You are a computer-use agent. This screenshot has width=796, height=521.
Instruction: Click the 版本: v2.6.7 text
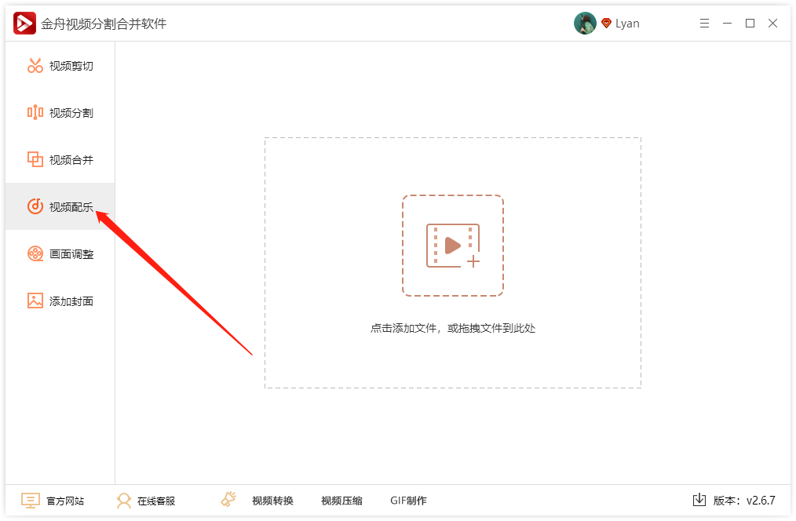744,501
